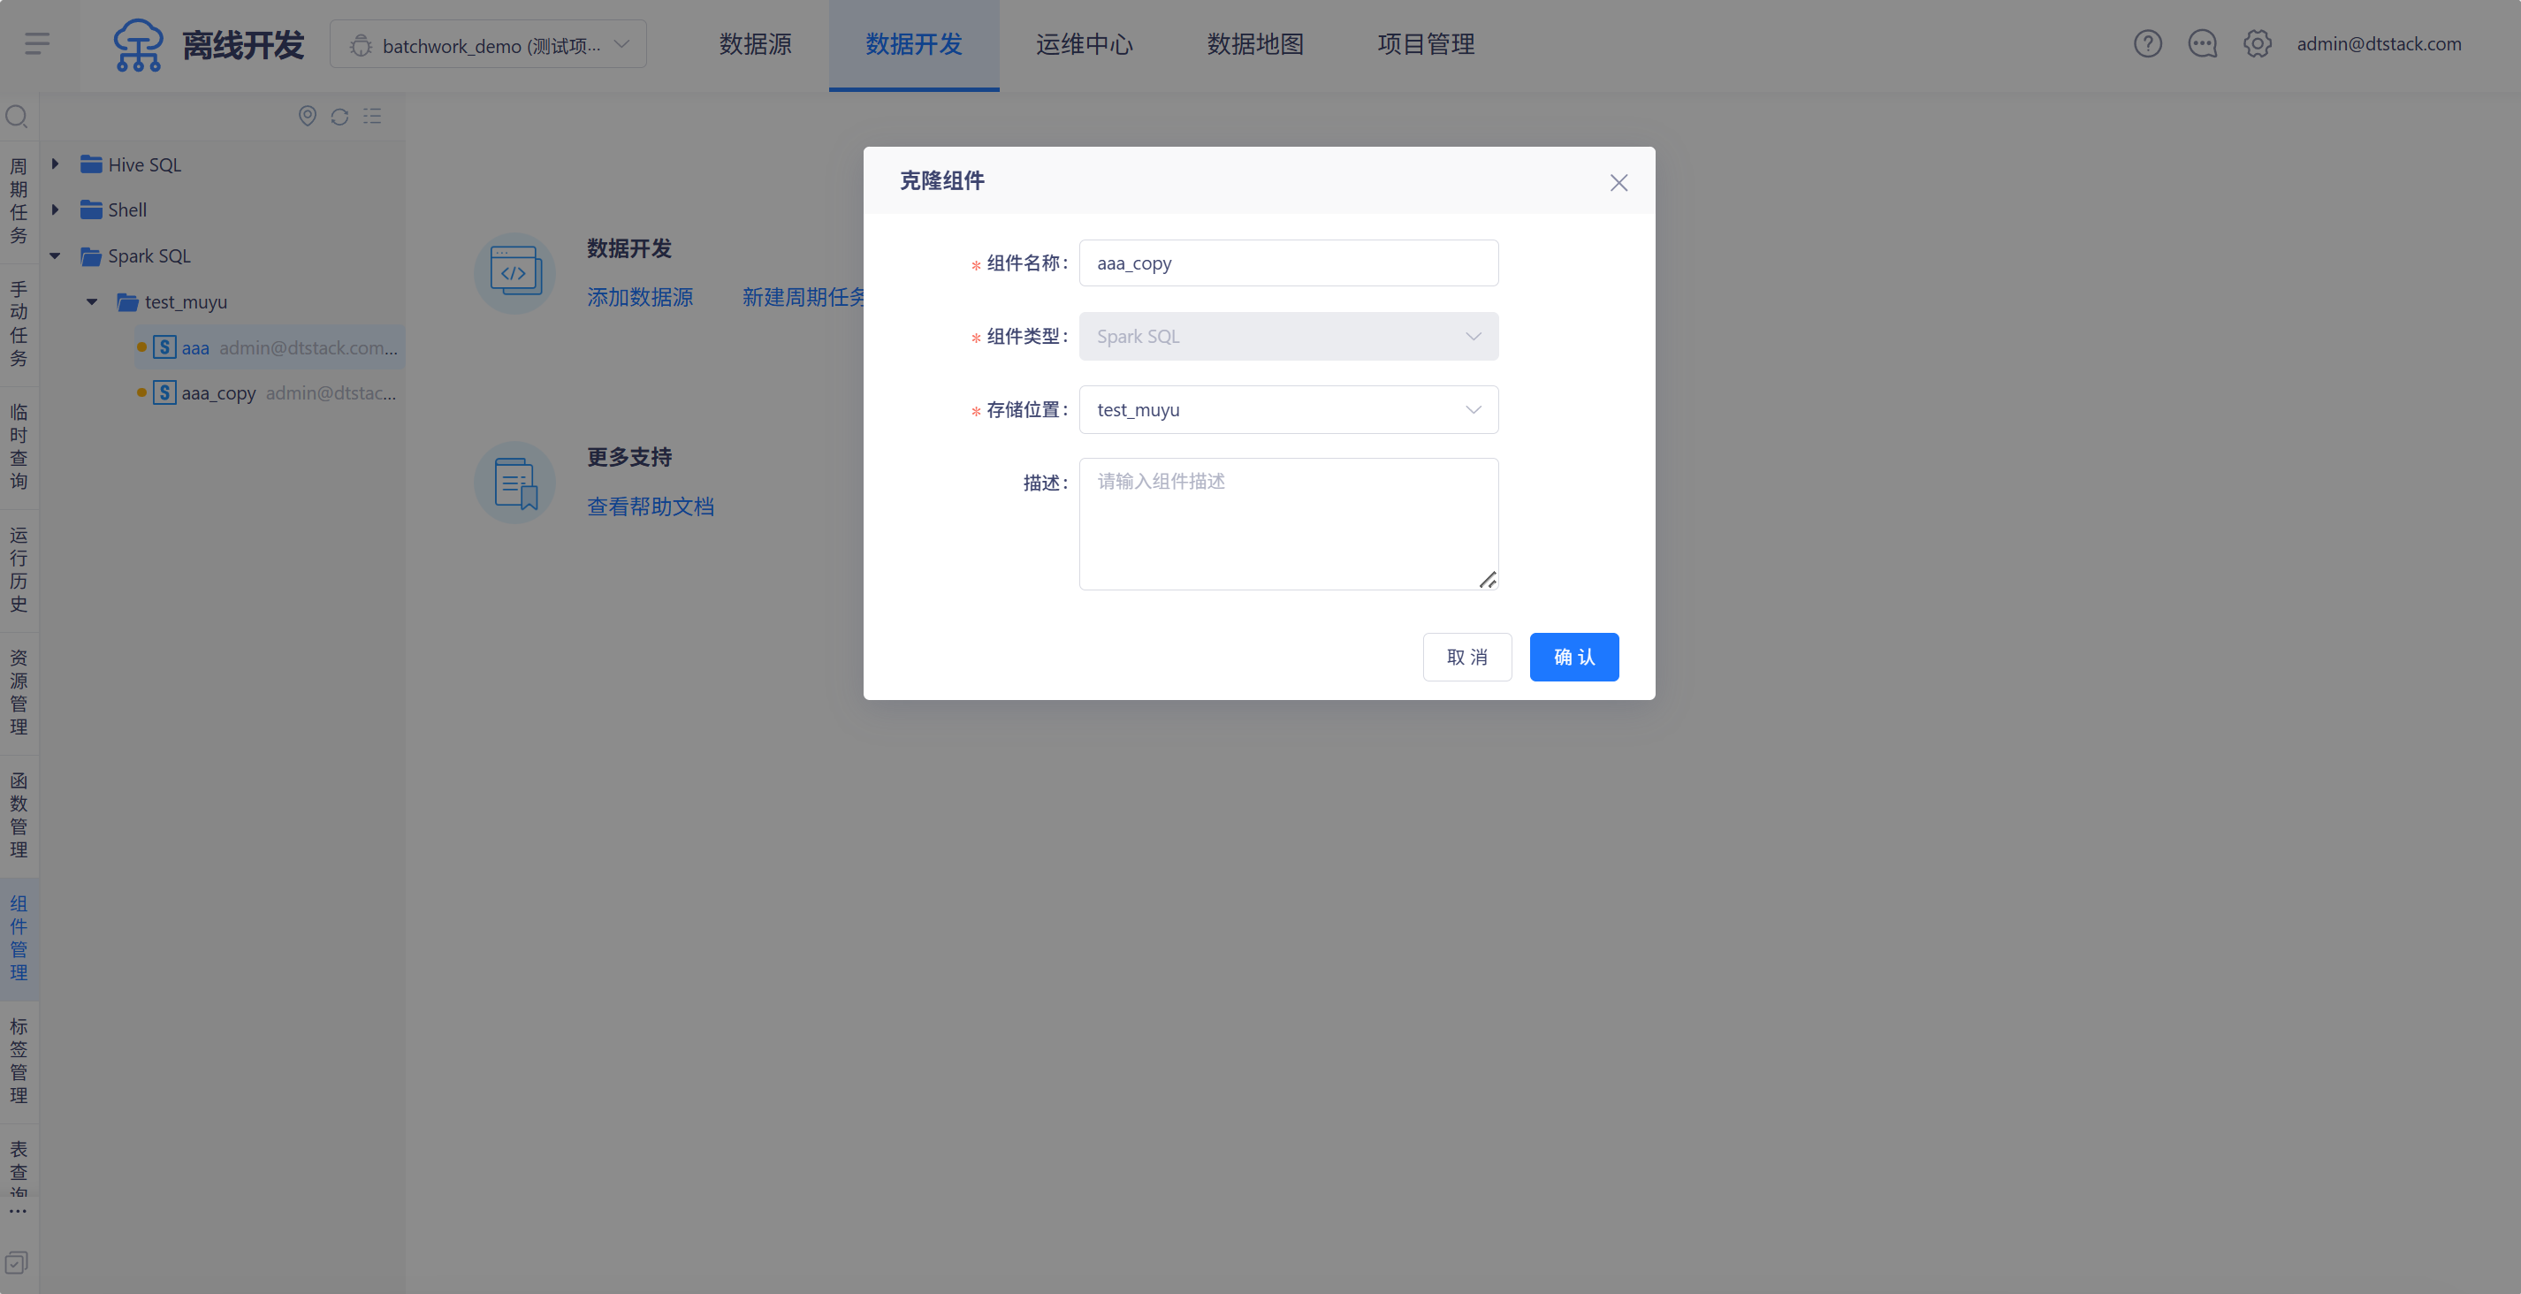Select the Hive SQL folder label
Image resolution: width=2521 pixels, height=1294 pixels.
pos(145,164)
